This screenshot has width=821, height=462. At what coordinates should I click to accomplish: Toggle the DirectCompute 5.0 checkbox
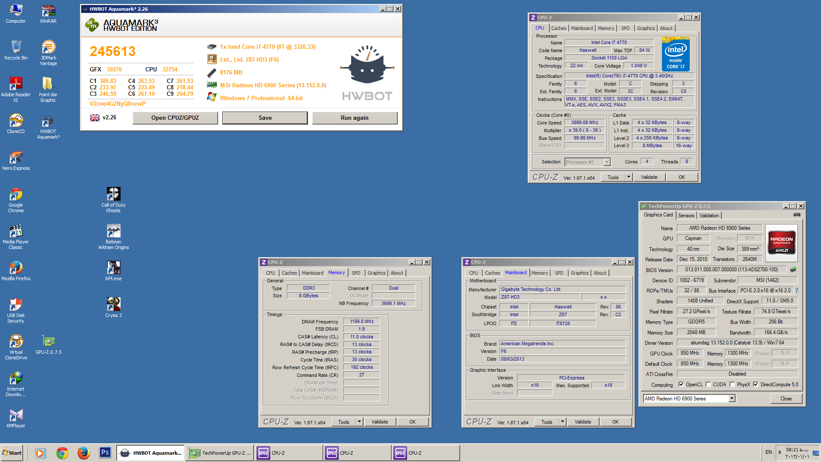[756, 384]
